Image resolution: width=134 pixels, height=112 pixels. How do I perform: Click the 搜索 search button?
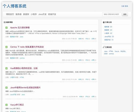click(125, 14)
